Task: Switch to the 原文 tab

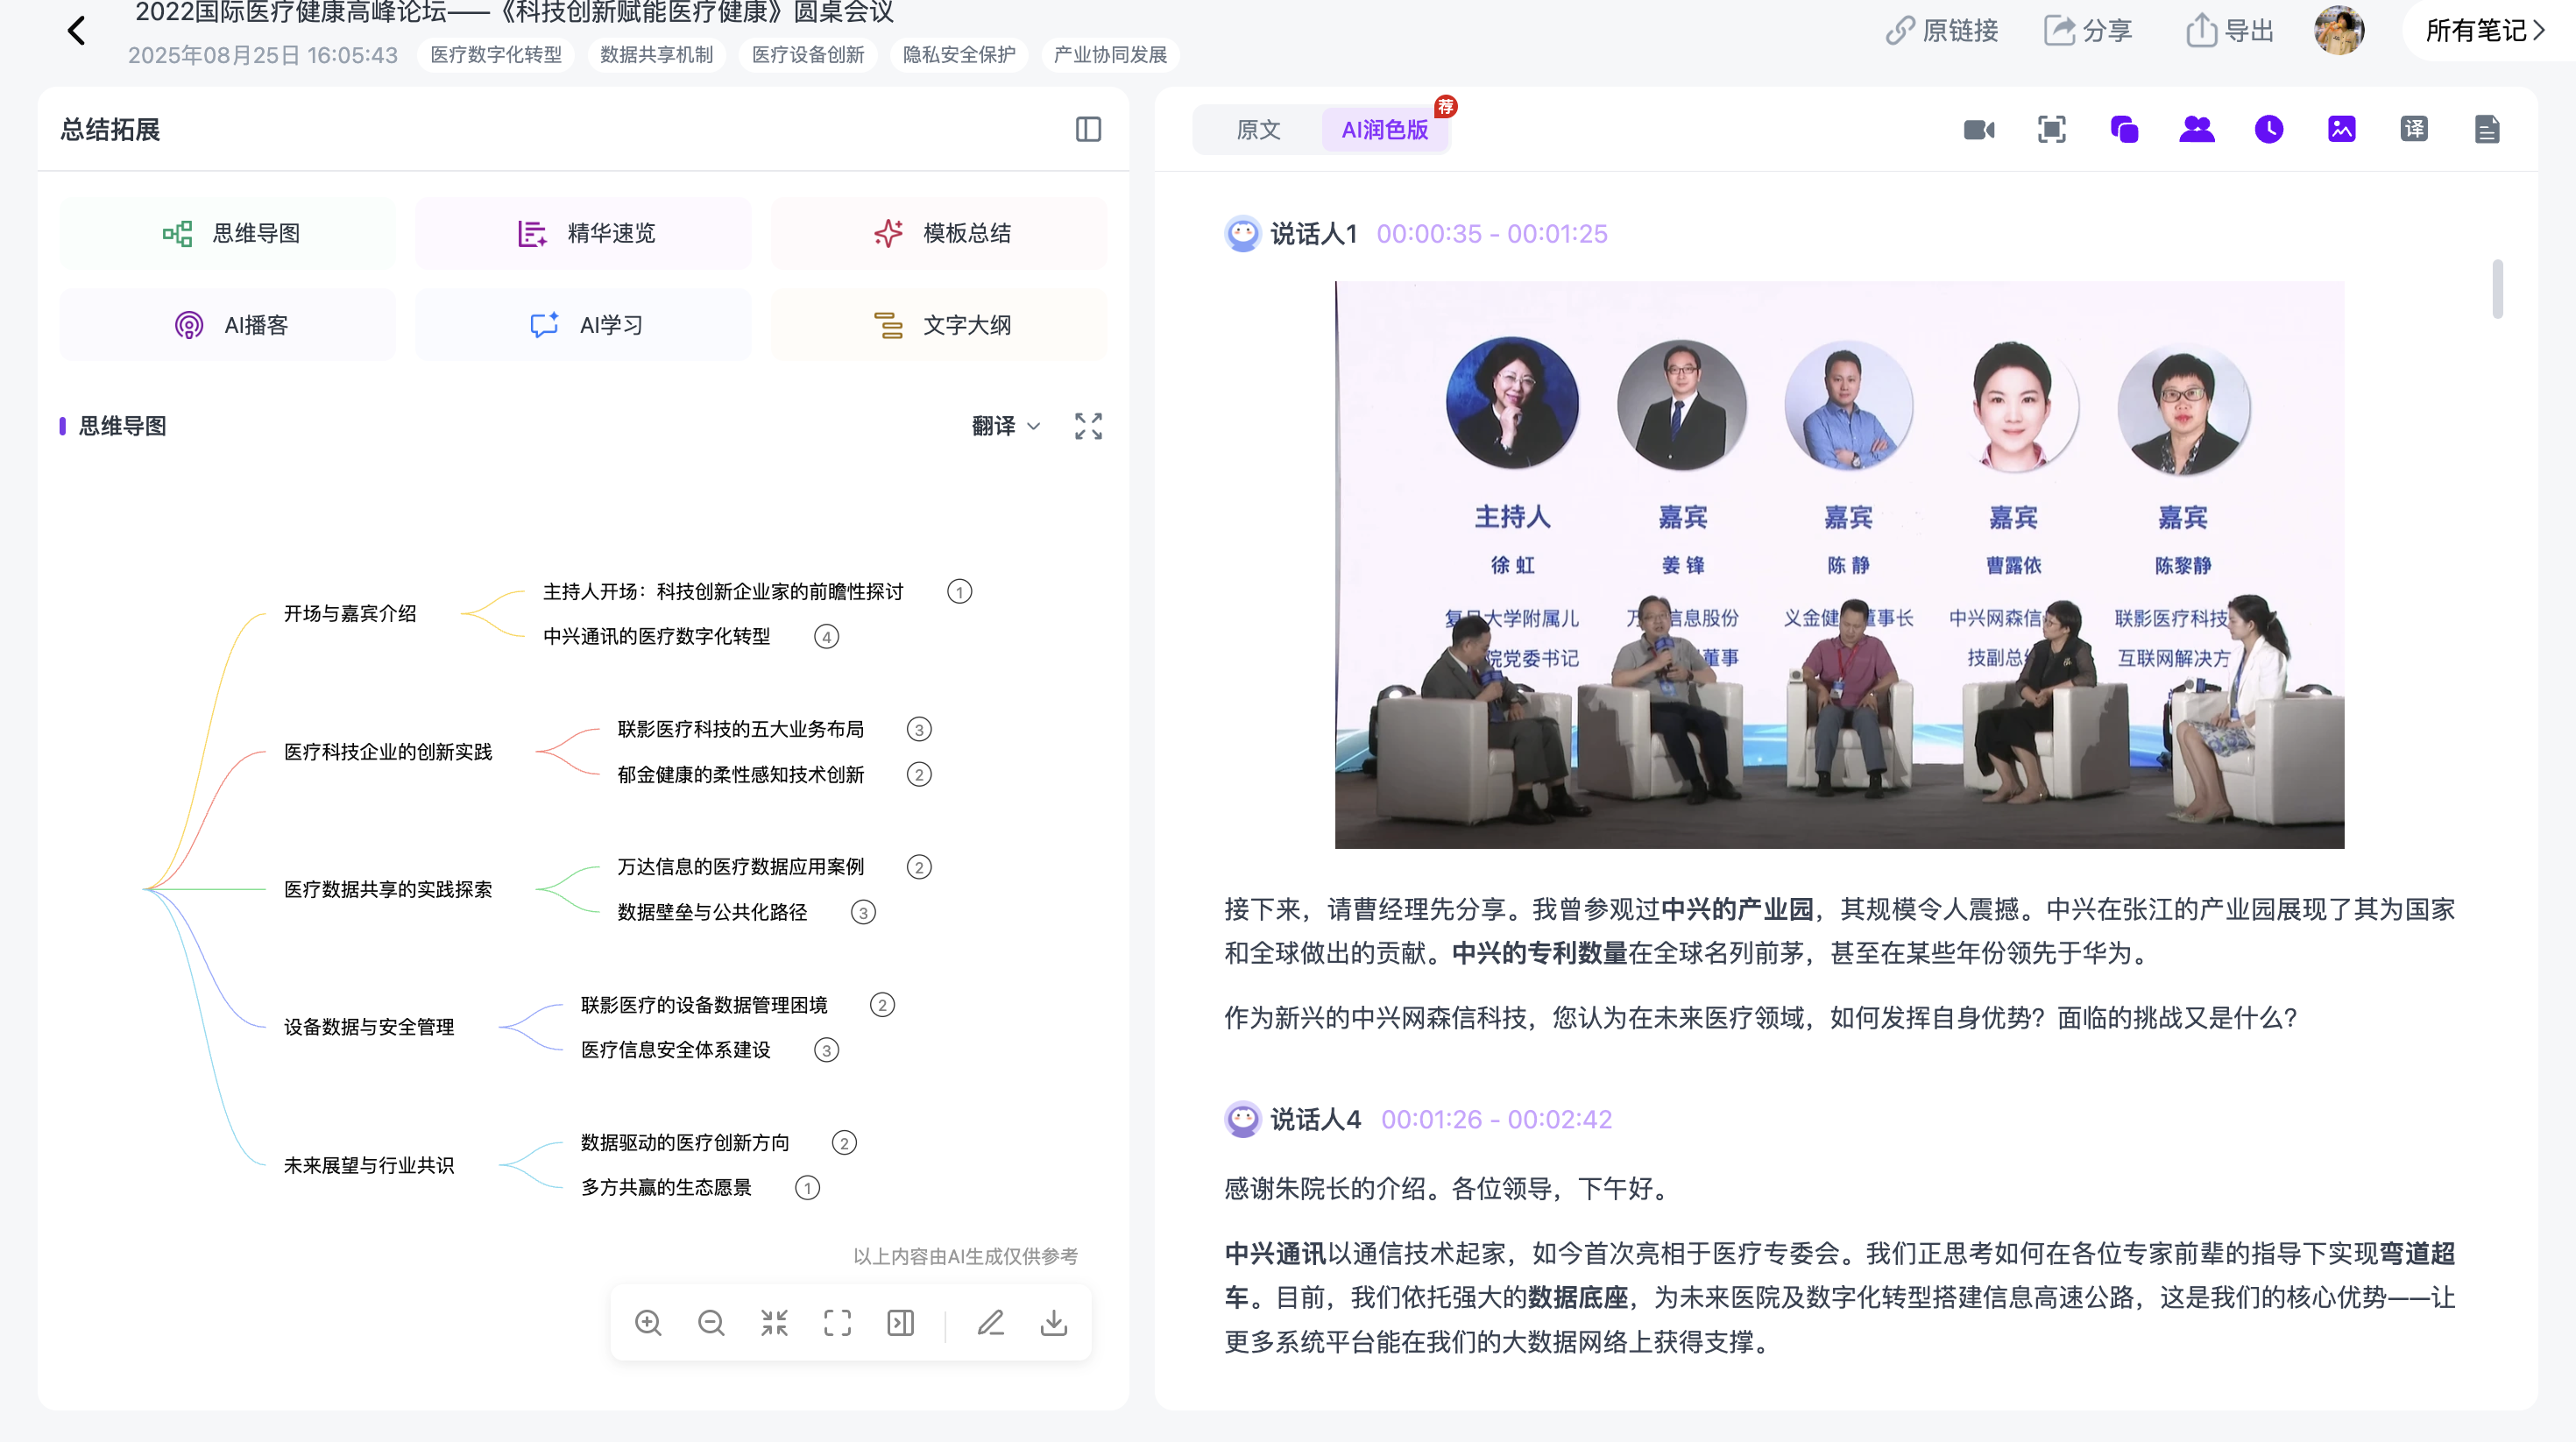Action: (1258, 130)
